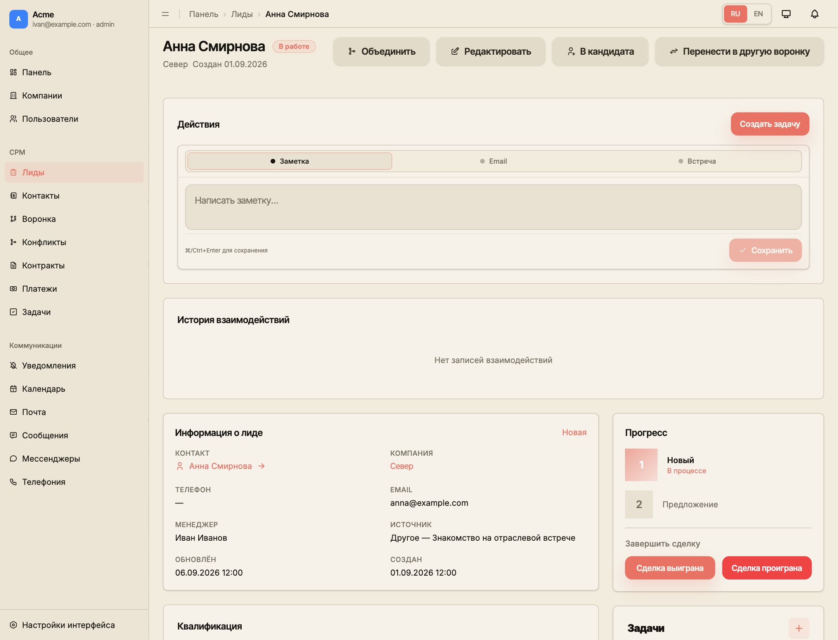Open the Север company link
This screenshot has width=838, height=640.
tap(402, 466)
